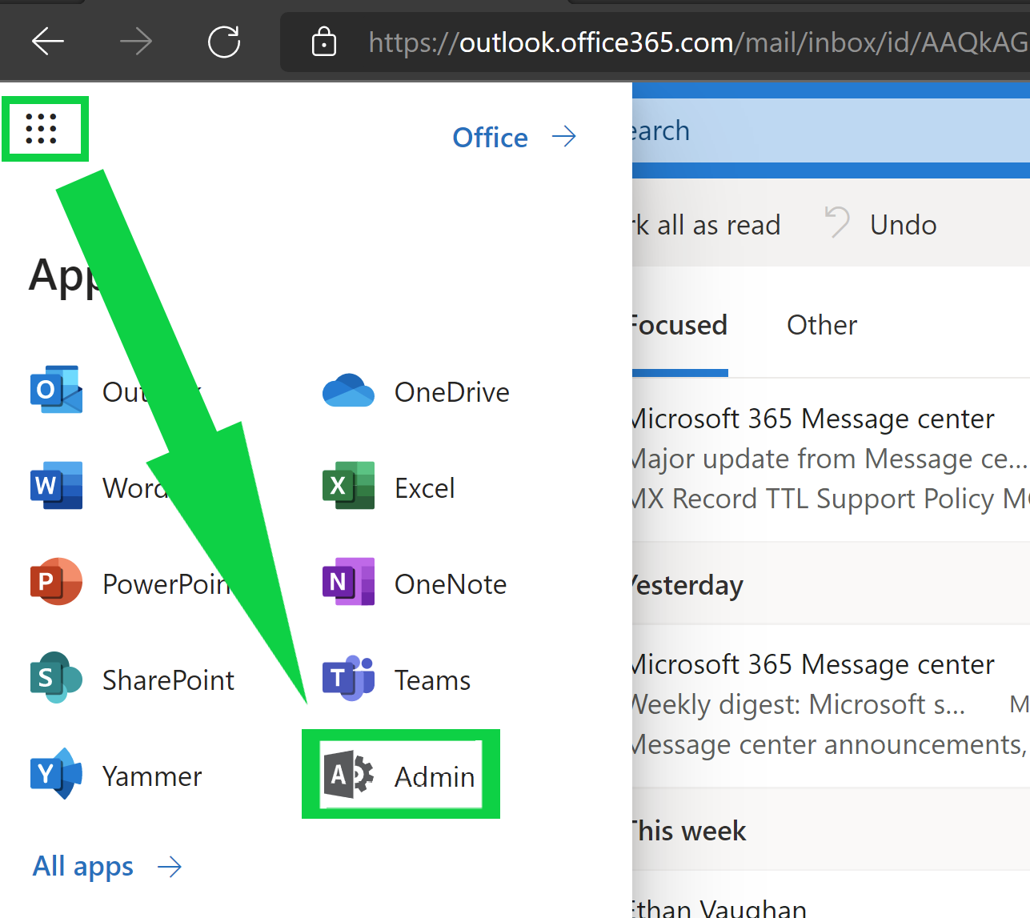
Task: Open the PowerPoint app icon
Action: (x=56, y=583)
